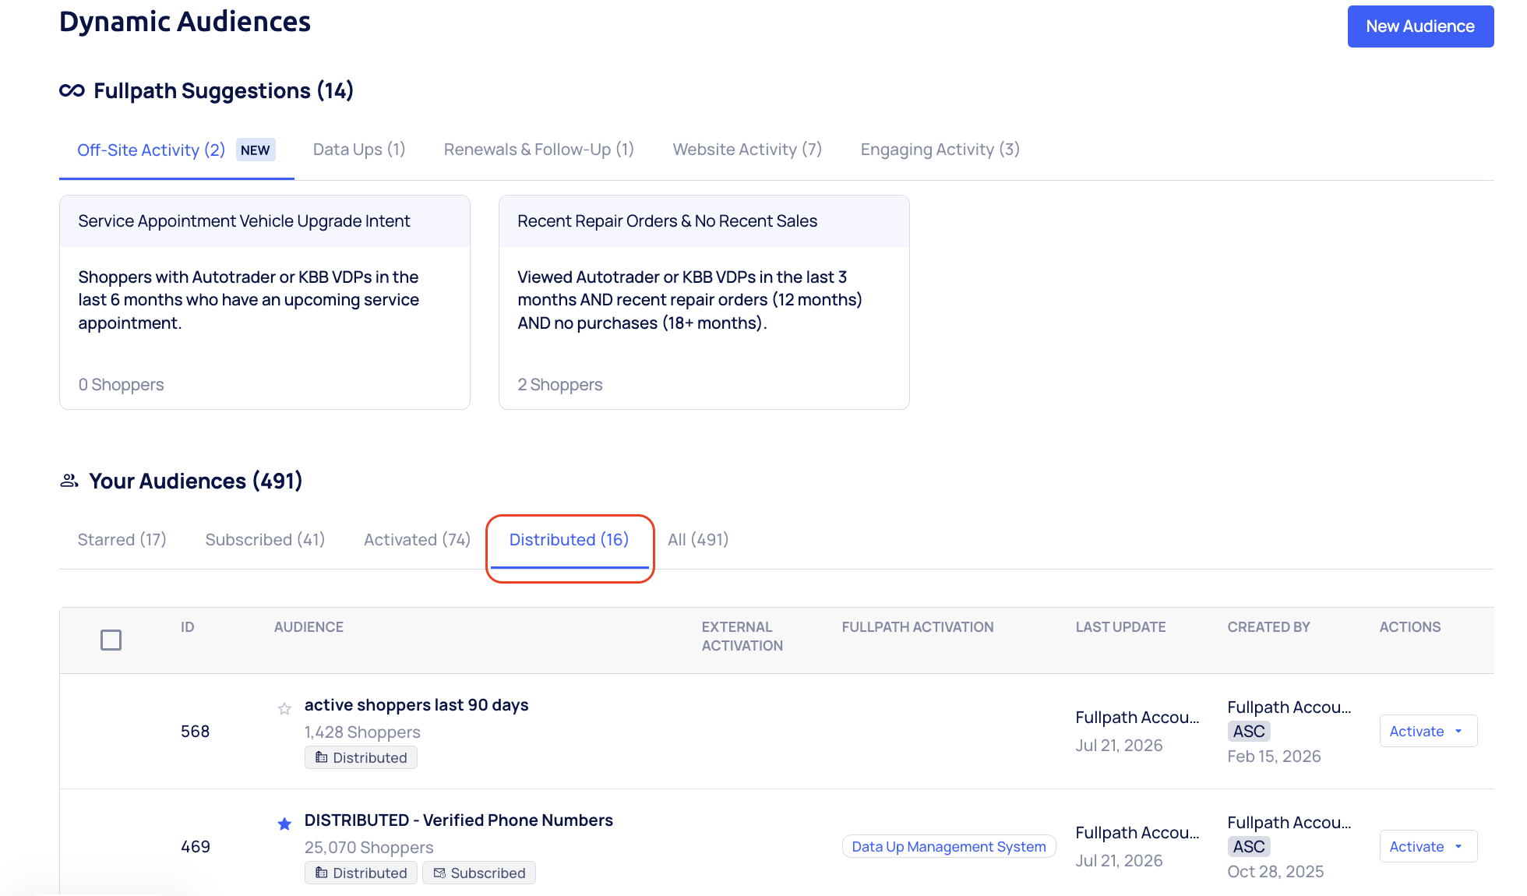Viewport: 1527px width, 896px height.
Task: View All (491) audiences tab
Action: pyautogui.click(x=698, y=540)
